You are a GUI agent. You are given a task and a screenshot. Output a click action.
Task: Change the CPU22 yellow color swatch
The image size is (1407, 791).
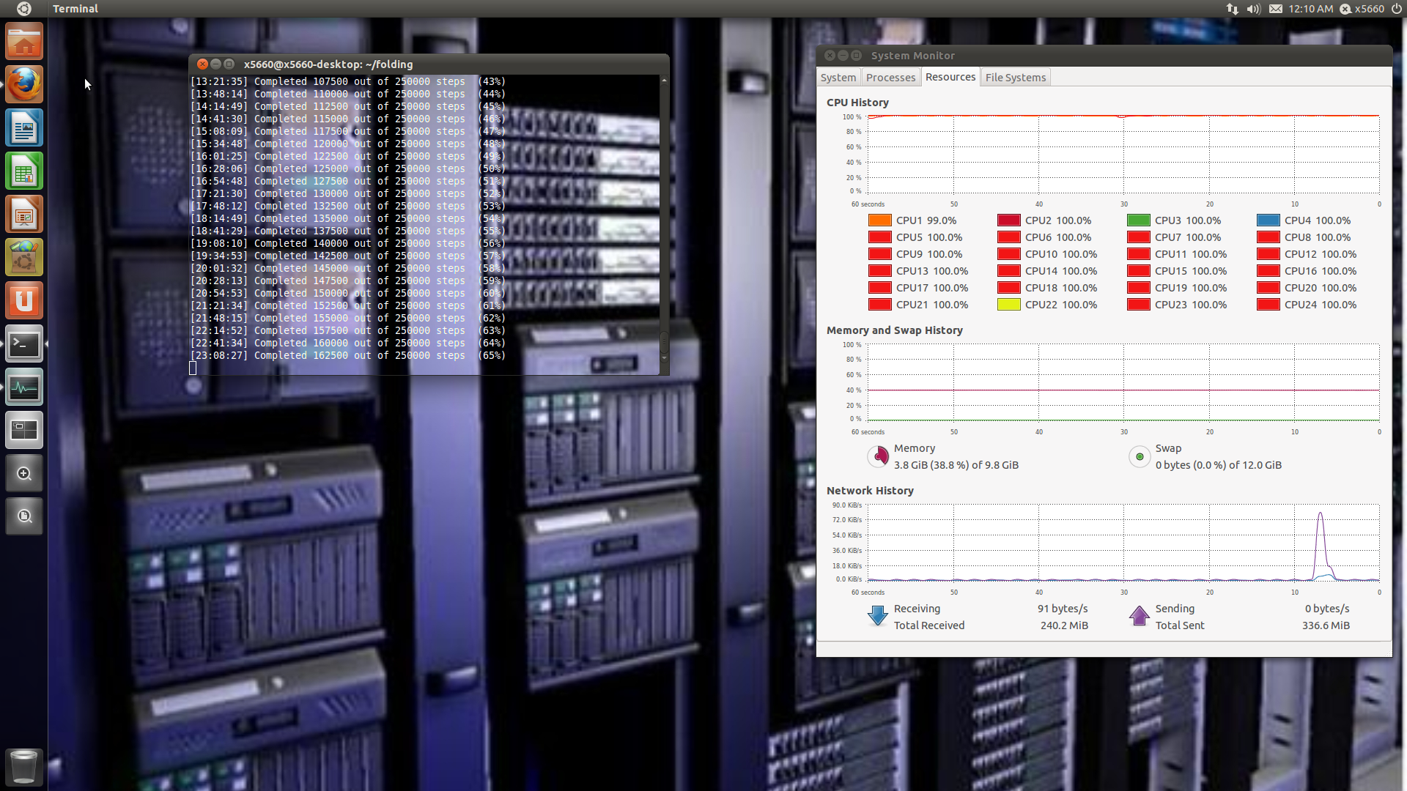pos(1009,305)
